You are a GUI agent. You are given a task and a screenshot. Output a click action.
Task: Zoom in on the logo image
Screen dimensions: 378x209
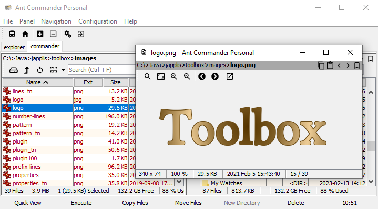click(x=174, y=76)
